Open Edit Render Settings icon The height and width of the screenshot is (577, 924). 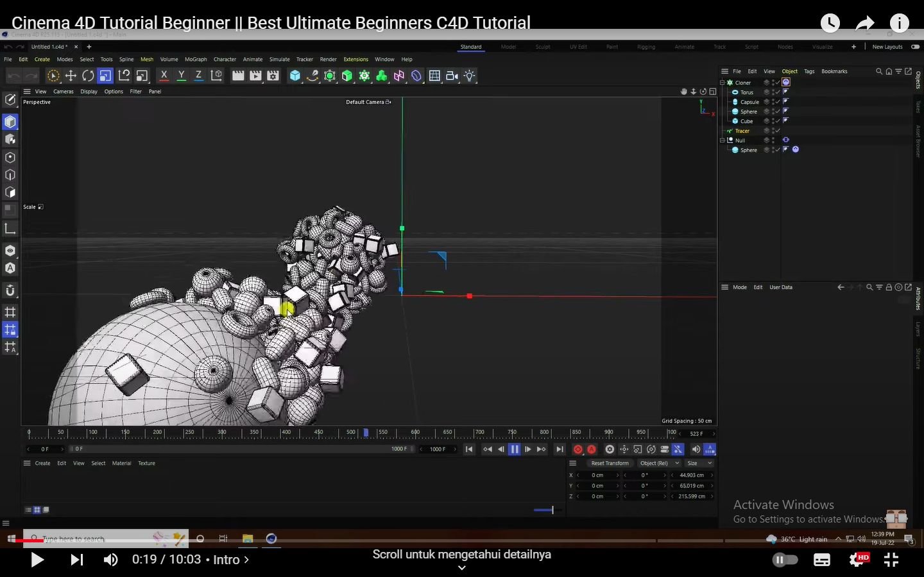click(273, 76)
